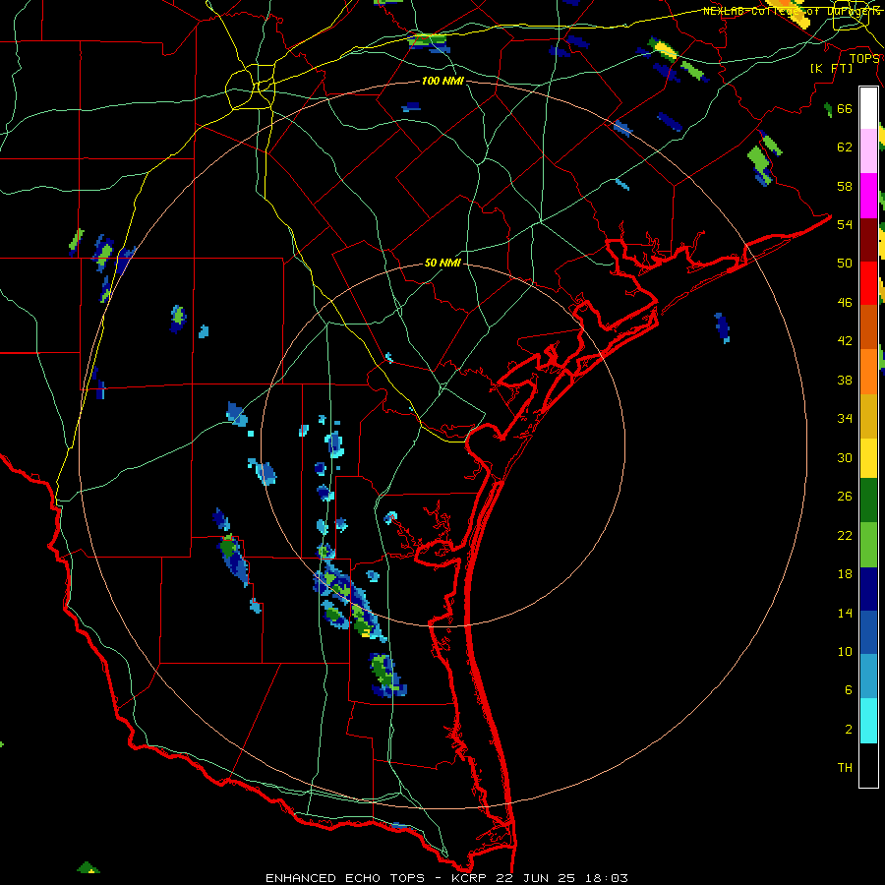Select the dark green scale swatch
This screenshot has width=885, height=885.
click(x=868, y=501)
